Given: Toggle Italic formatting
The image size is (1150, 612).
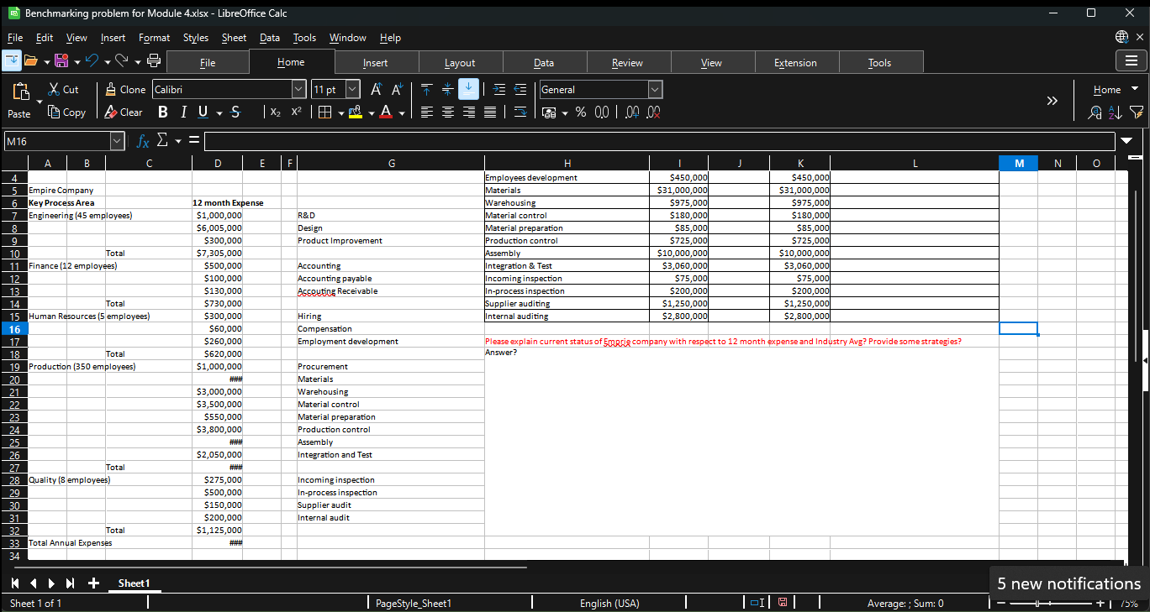Looking at the screenshot, I should (182, 112).
